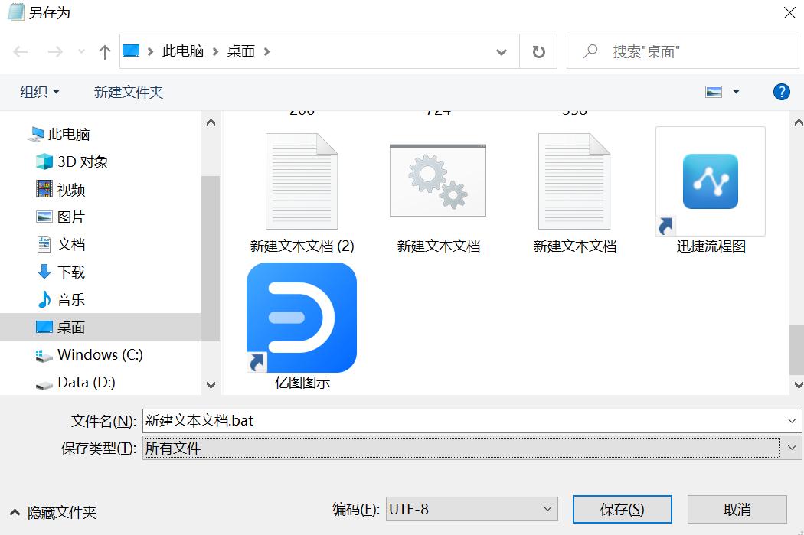
Task: Click the 保存 button
Action: click(x=622, y=508)
